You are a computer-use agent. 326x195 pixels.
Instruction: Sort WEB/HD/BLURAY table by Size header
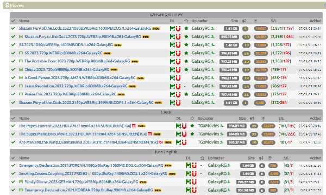[x=235, y=21]
